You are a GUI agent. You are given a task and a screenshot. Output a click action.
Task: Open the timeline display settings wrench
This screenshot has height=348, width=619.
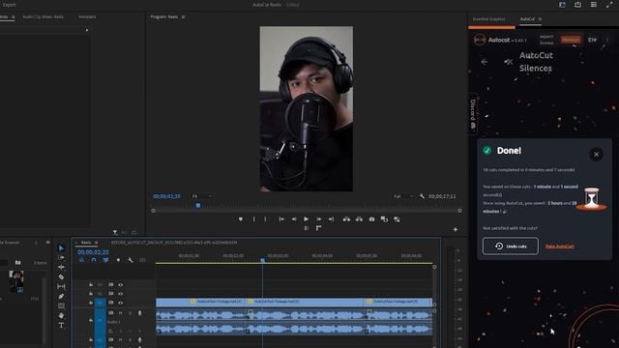coord(131,260)
